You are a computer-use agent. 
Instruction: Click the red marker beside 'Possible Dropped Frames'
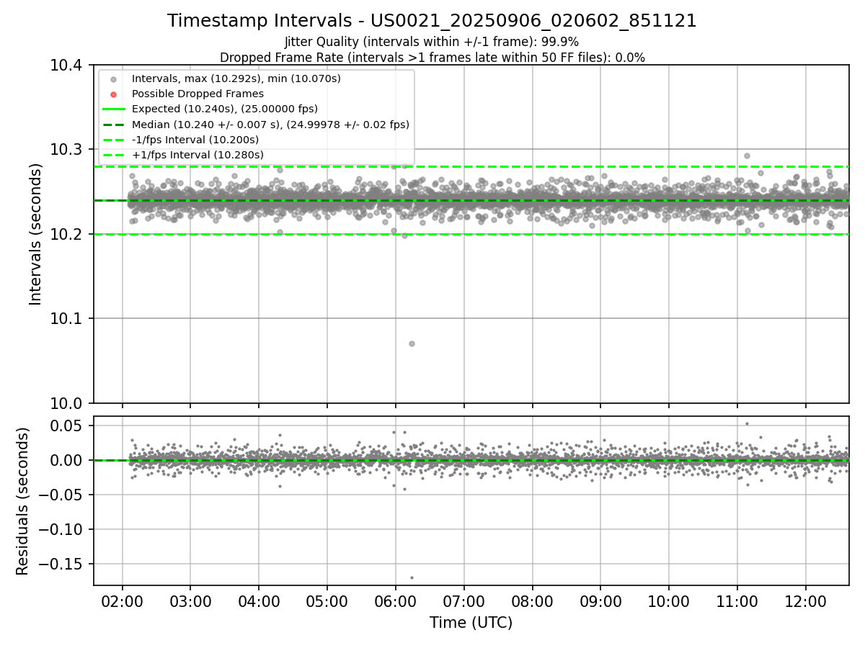coord(113,94)
